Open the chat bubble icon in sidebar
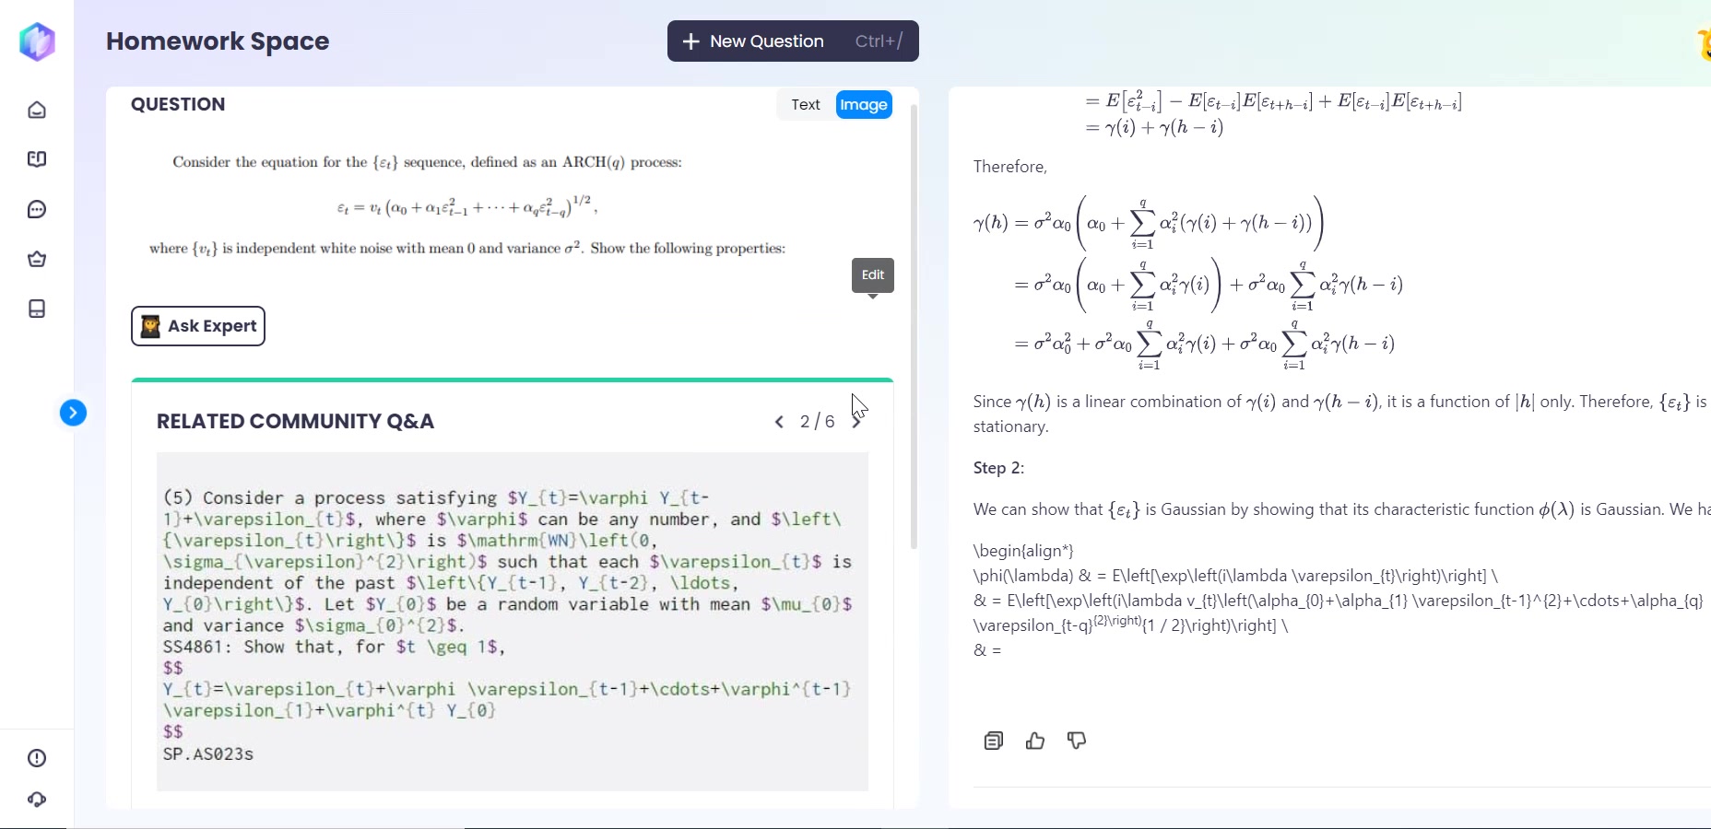Screen dimensions: 1711x829 (37, 210)
